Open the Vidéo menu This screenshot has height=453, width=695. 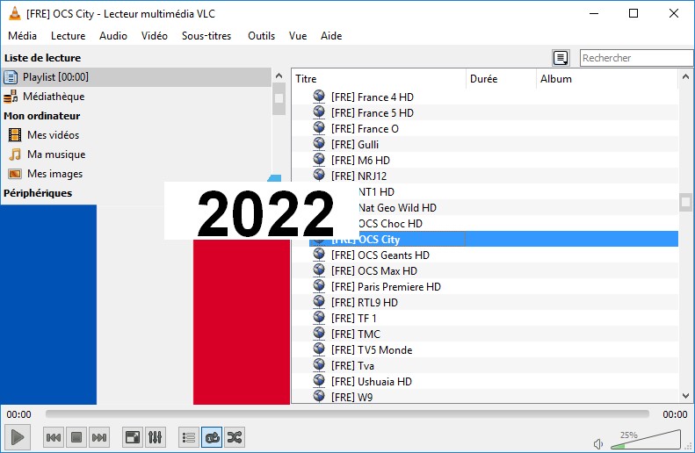point(155,36)
